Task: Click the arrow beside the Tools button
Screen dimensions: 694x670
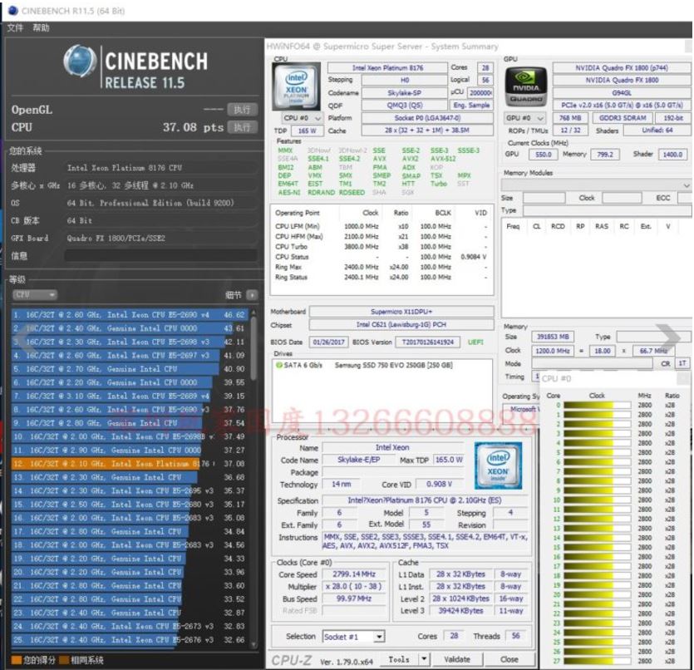Action: 424,659
